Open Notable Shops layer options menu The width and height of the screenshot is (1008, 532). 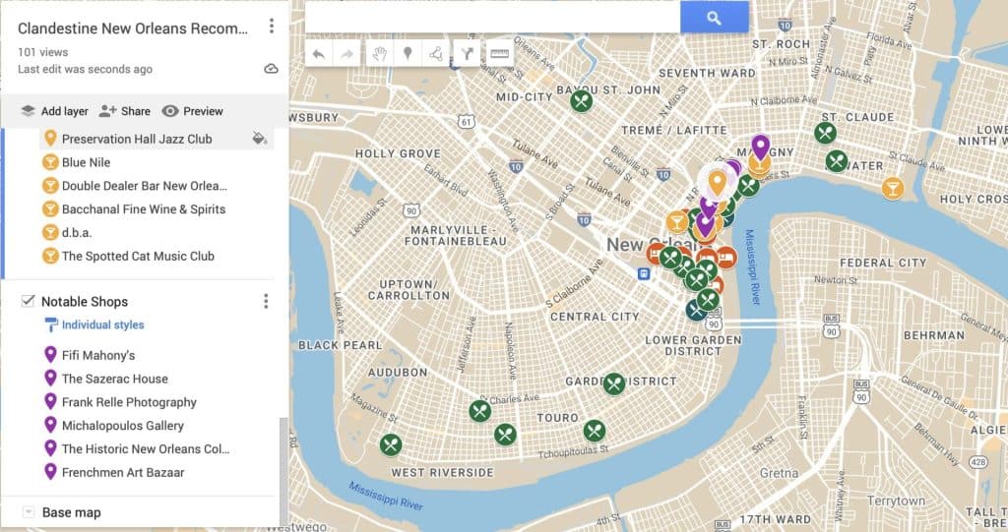click(265, 301)
